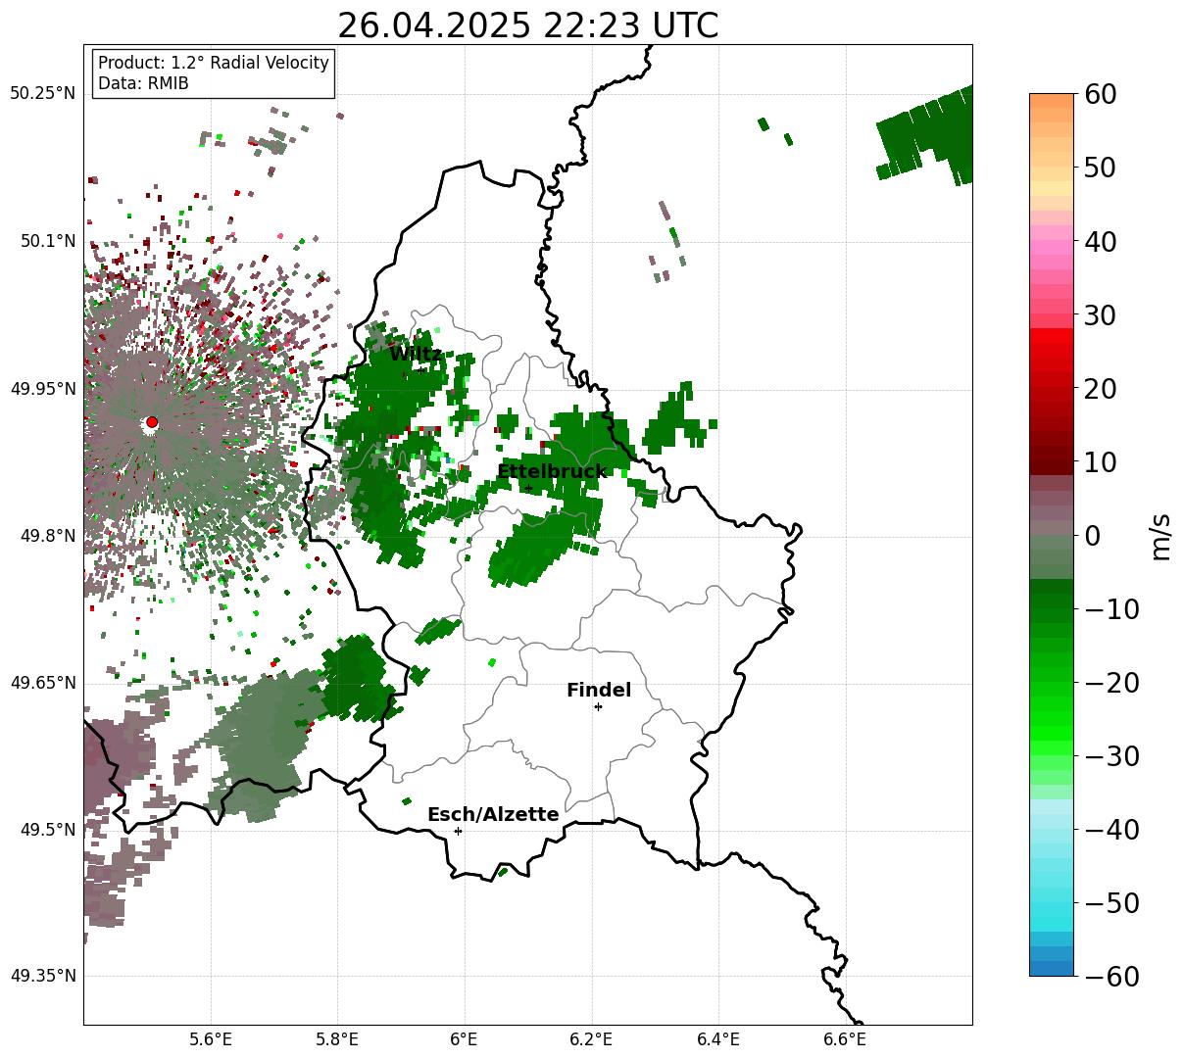The width and height of the screenshot is (1183, 1059).
Task: Select the Findel station label
Action: 599,691
